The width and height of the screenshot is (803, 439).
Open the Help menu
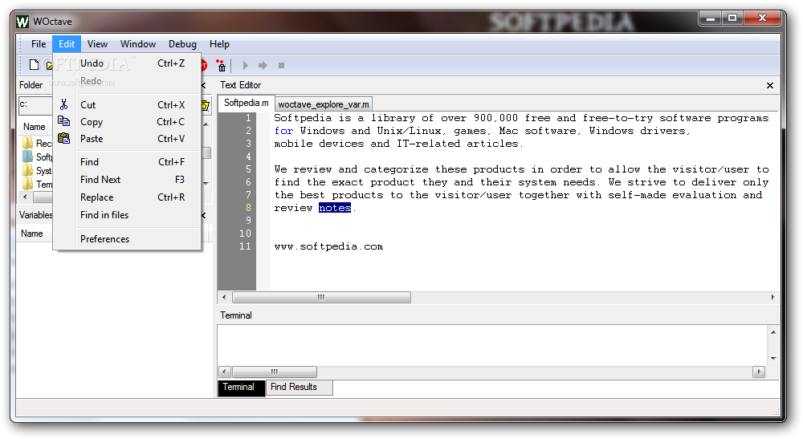219,44
